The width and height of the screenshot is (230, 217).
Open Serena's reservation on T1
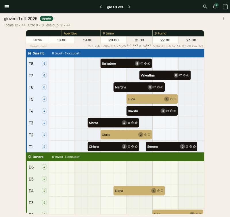point(171,146)
